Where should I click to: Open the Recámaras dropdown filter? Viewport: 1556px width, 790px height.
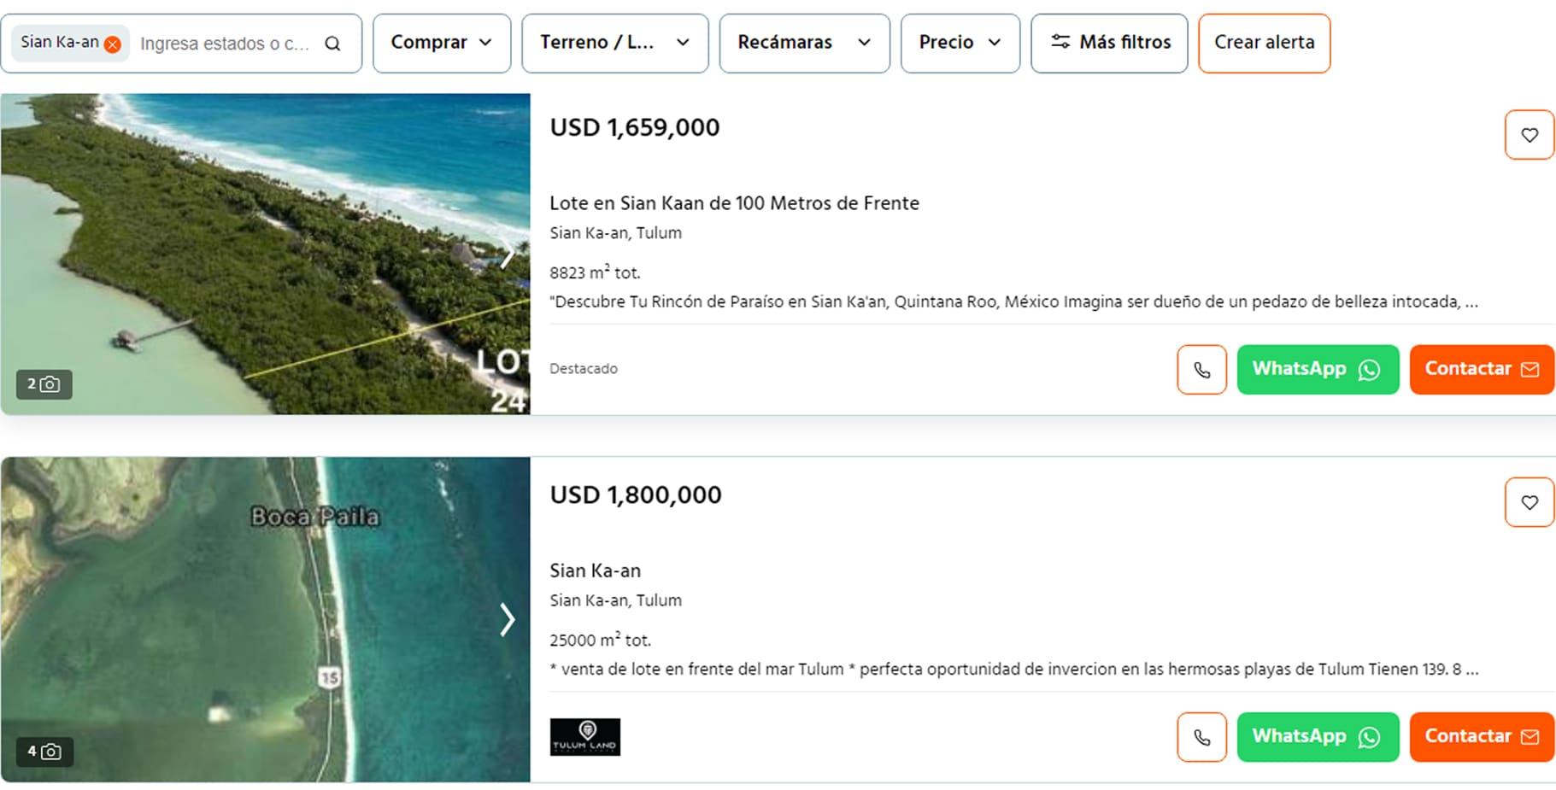click(x=803, y=43)
